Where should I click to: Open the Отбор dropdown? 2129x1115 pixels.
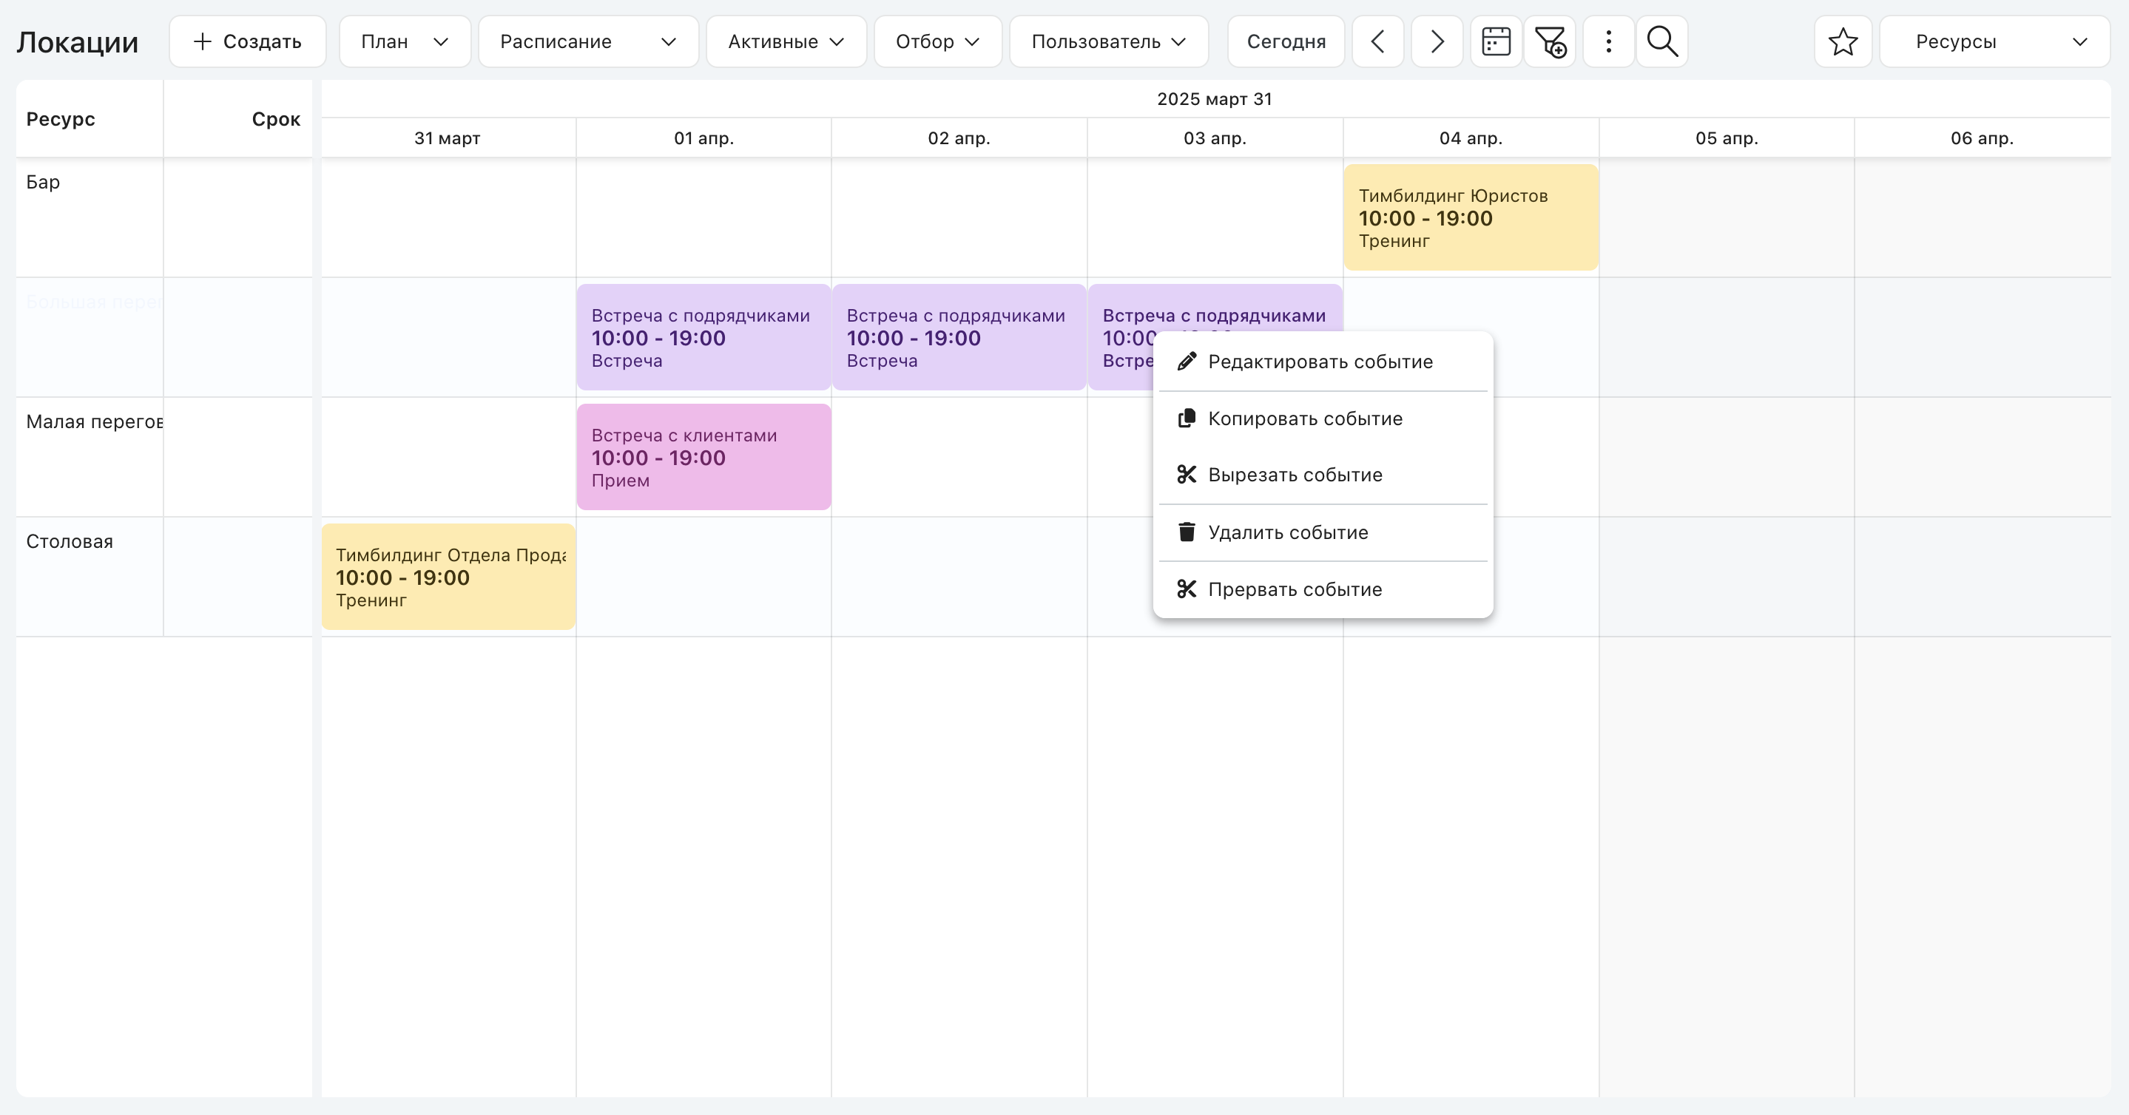938,41
